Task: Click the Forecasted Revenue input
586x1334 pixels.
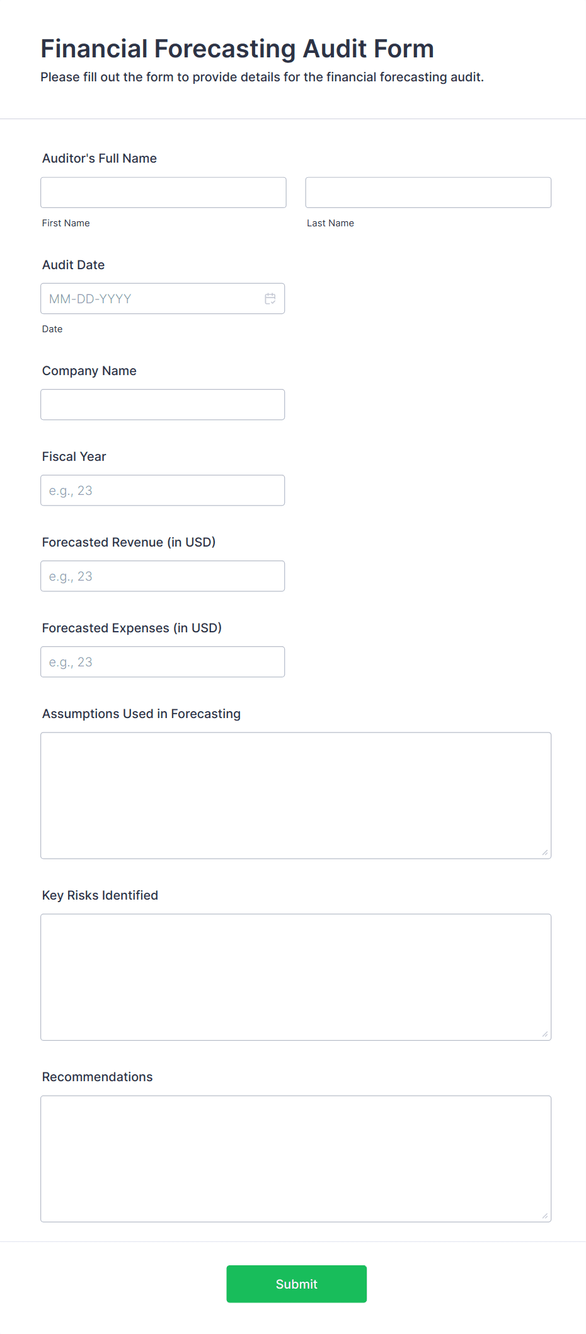Action: (x=163, y=576)
